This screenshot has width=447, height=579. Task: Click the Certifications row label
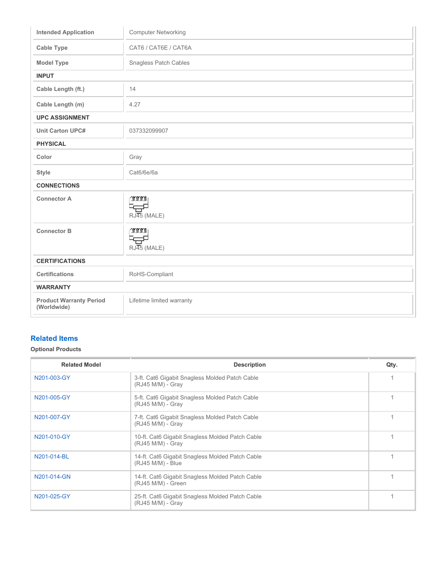tap(55, 274)
